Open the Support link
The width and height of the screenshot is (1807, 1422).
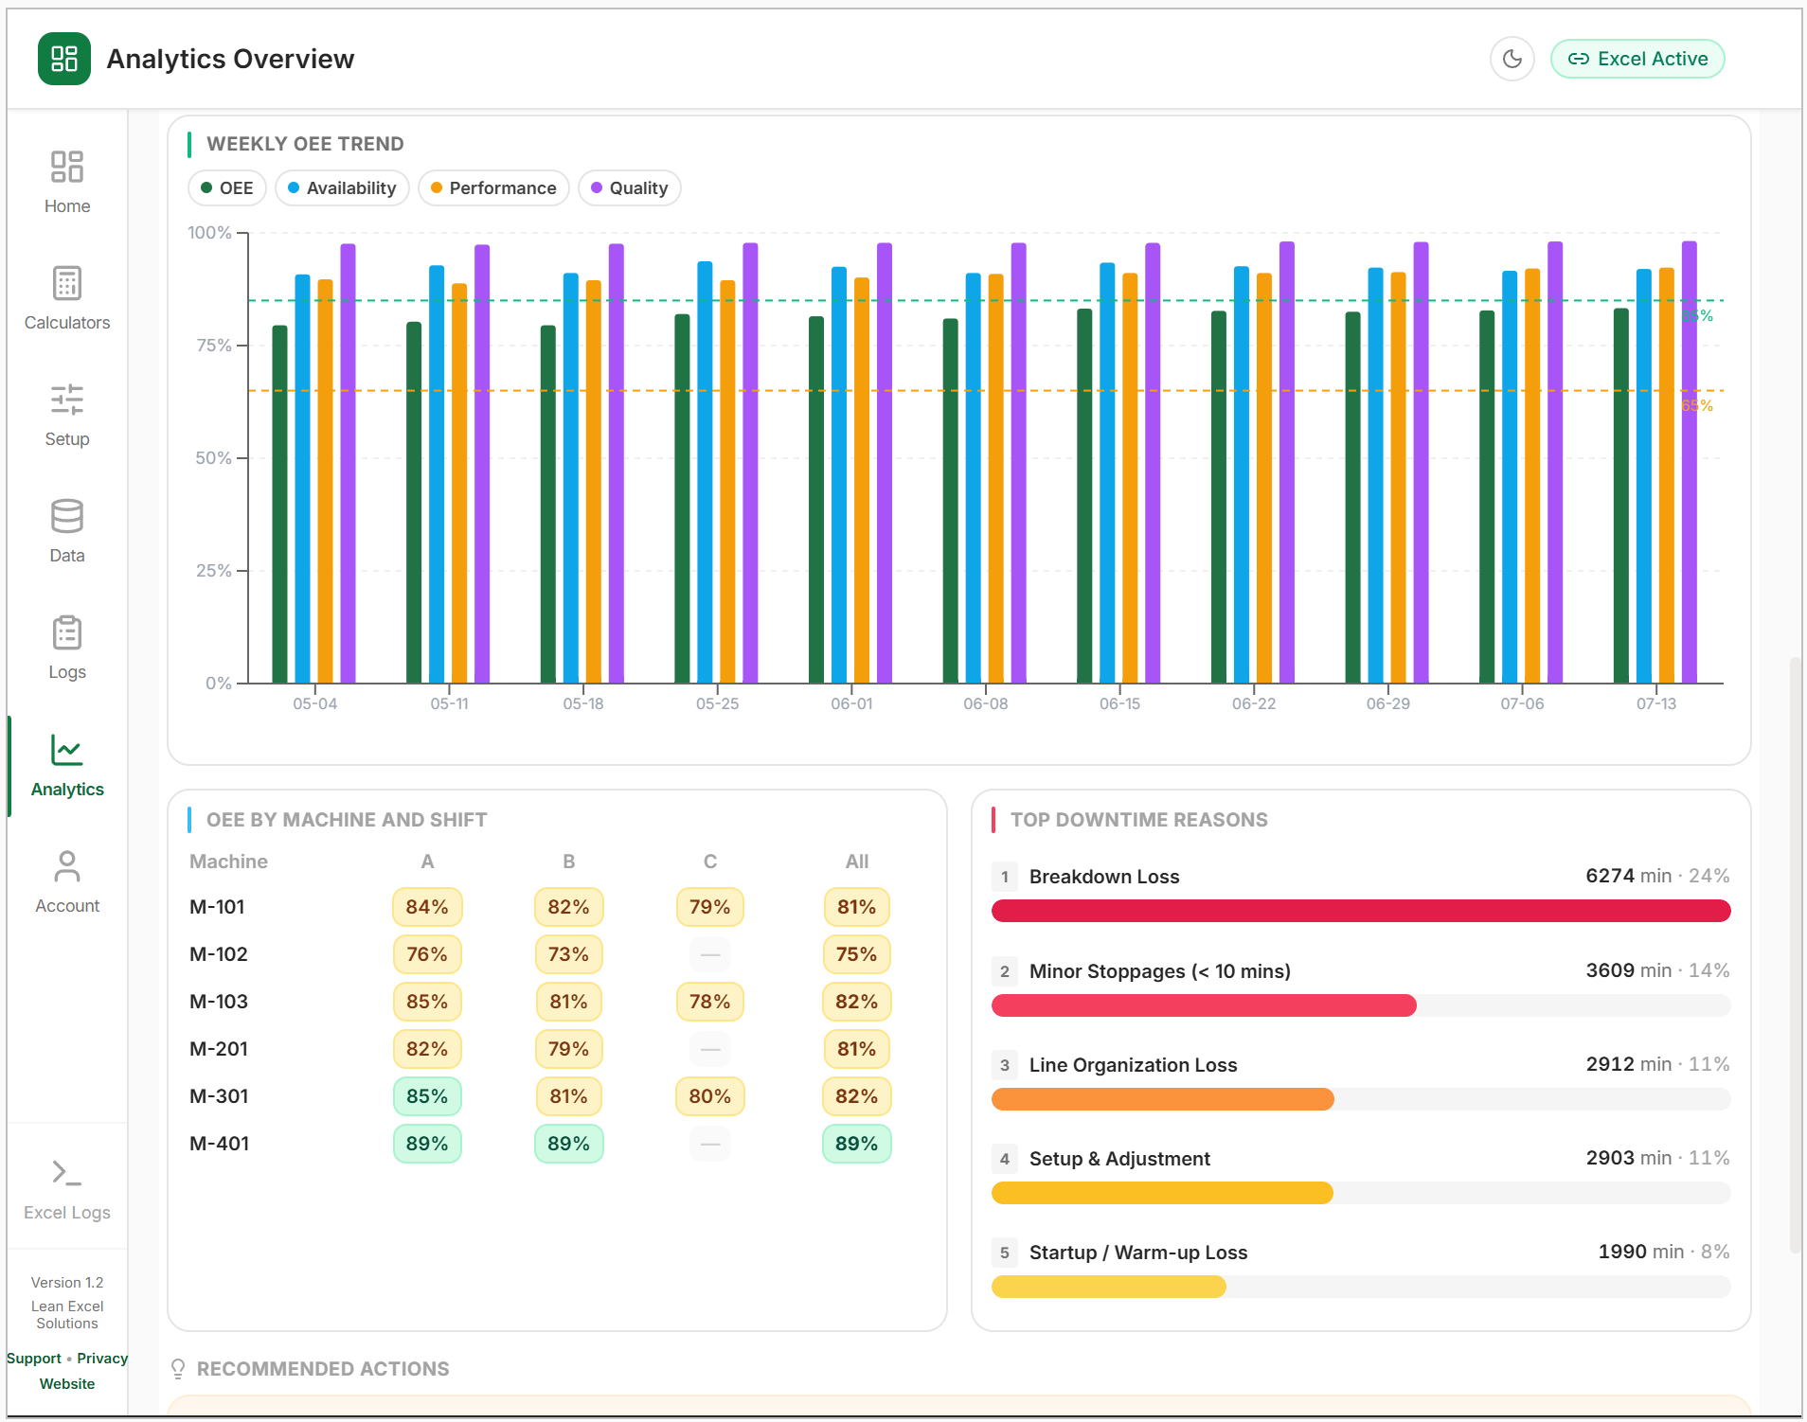tap(34, 1358)
